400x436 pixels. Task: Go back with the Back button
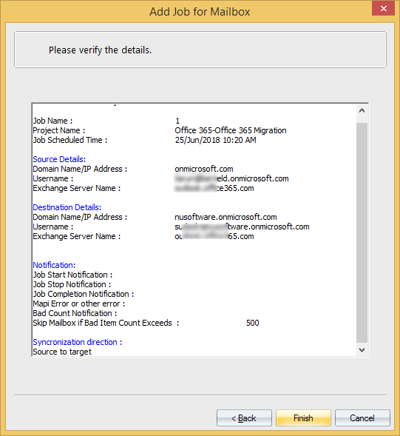[x=244, y=417]
